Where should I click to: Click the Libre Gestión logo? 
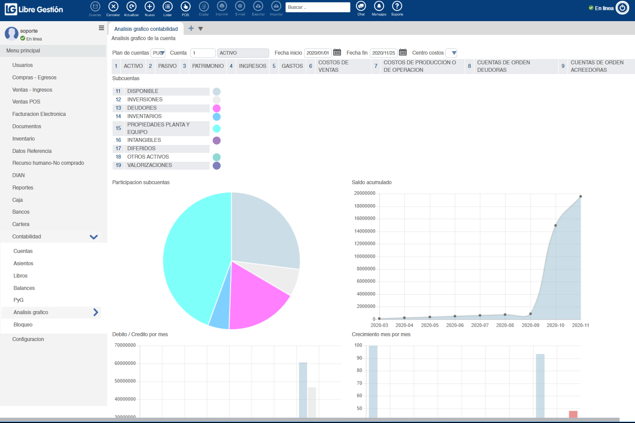point(34,9)
